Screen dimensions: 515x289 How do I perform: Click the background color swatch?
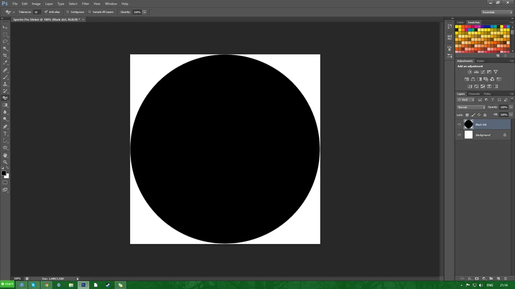coord(7,177)
